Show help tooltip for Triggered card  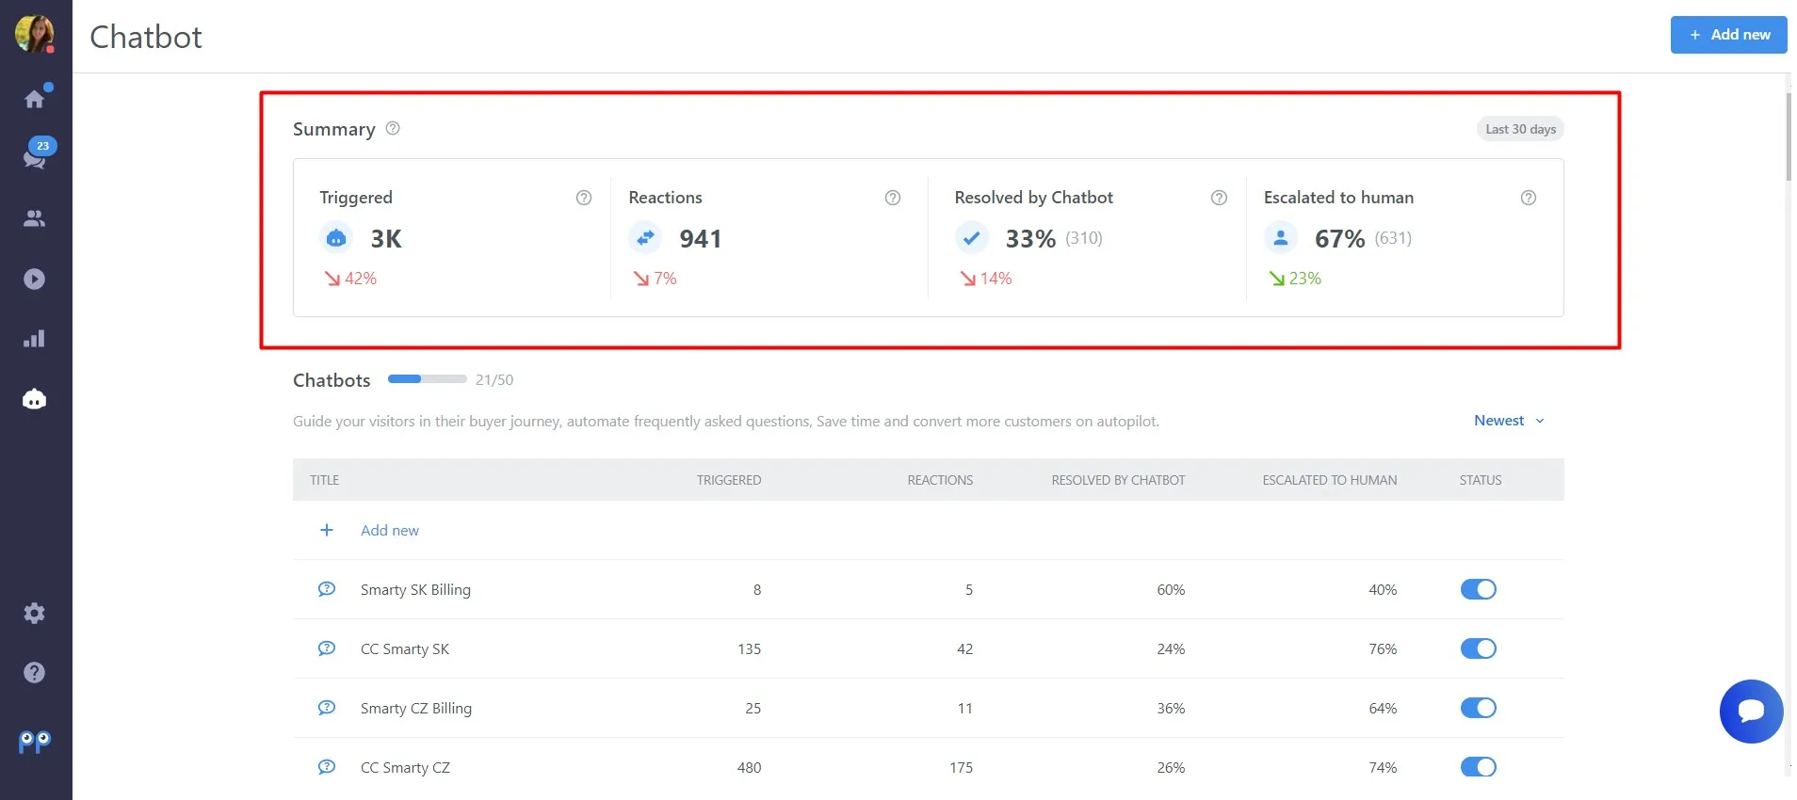(x=584, y=198)
